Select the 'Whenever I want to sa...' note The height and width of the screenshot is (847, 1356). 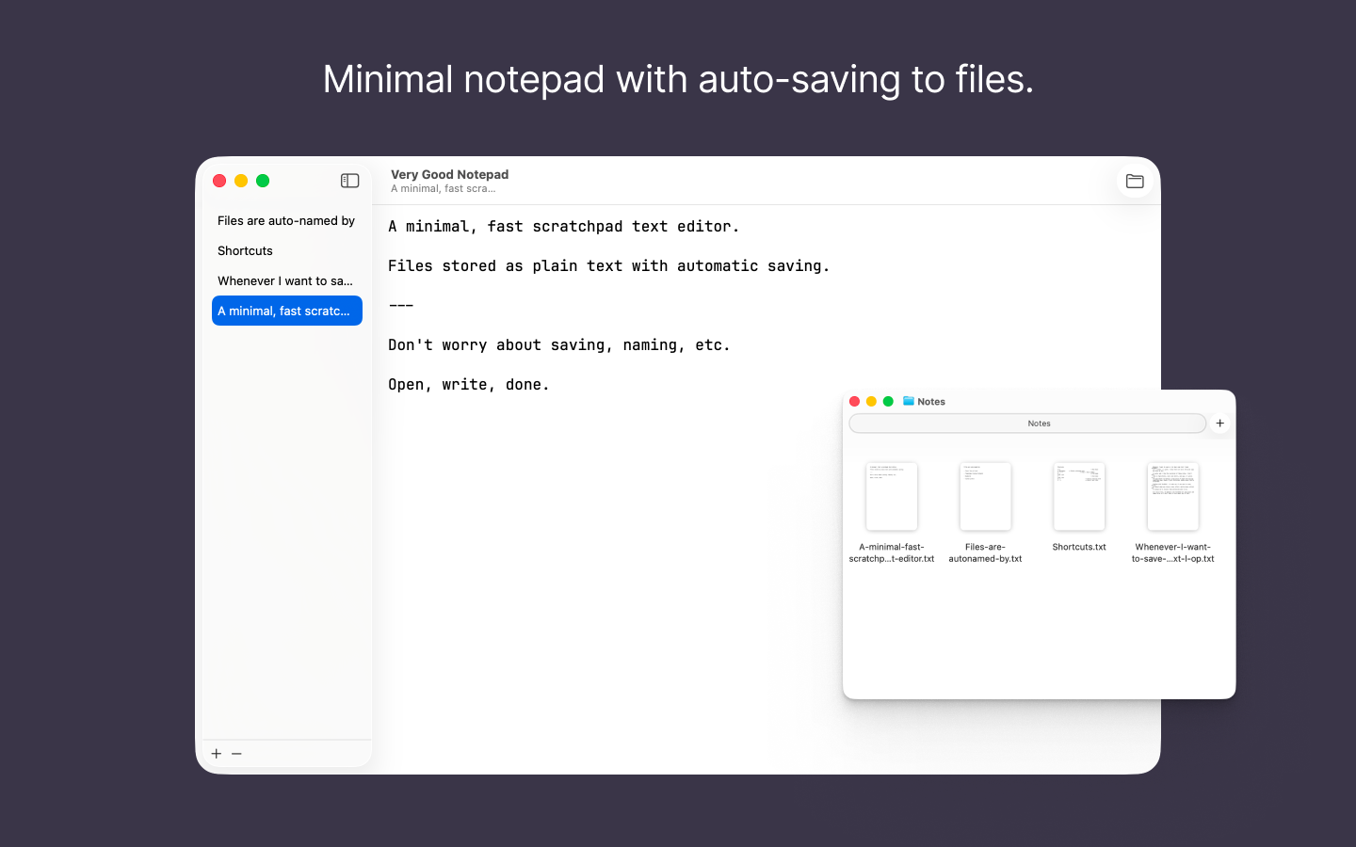pos(284,280)
